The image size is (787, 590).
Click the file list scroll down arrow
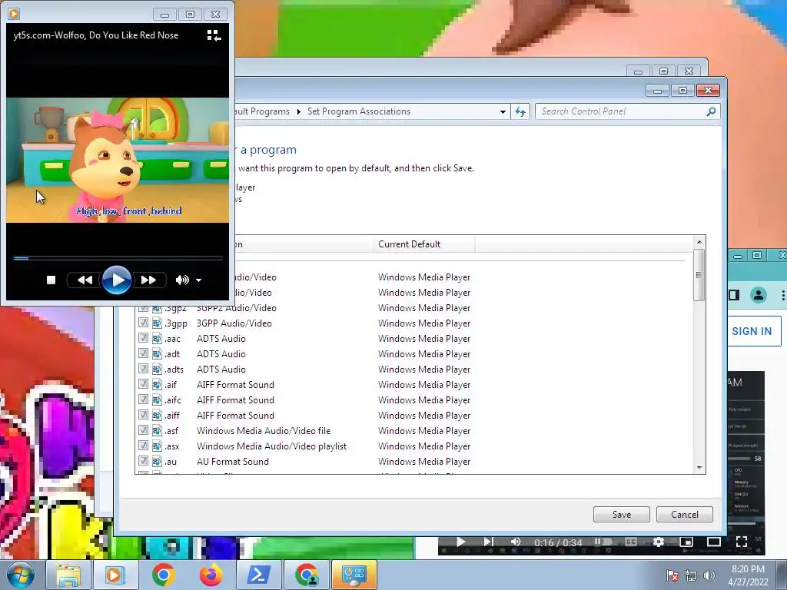pyautogui.click(x=699, y=468)
